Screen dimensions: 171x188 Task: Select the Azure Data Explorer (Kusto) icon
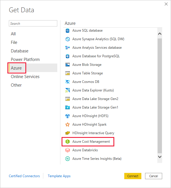point(68,90)
